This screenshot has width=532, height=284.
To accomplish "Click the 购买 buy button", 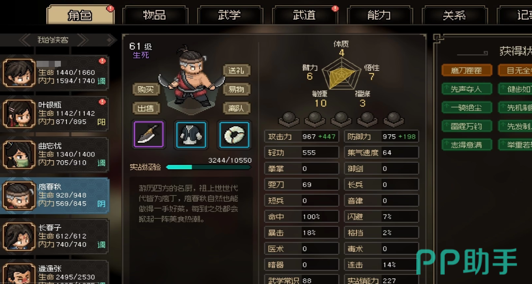I will 146,89.
